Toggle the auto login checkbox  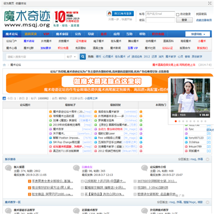(178, 14)
